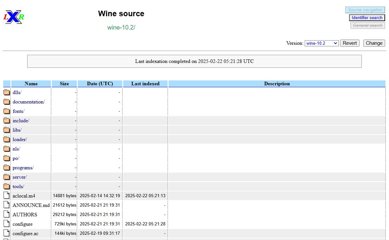Open the tools/ directory link
Viewport: 389px width, 240px height.
coord(18,186)
